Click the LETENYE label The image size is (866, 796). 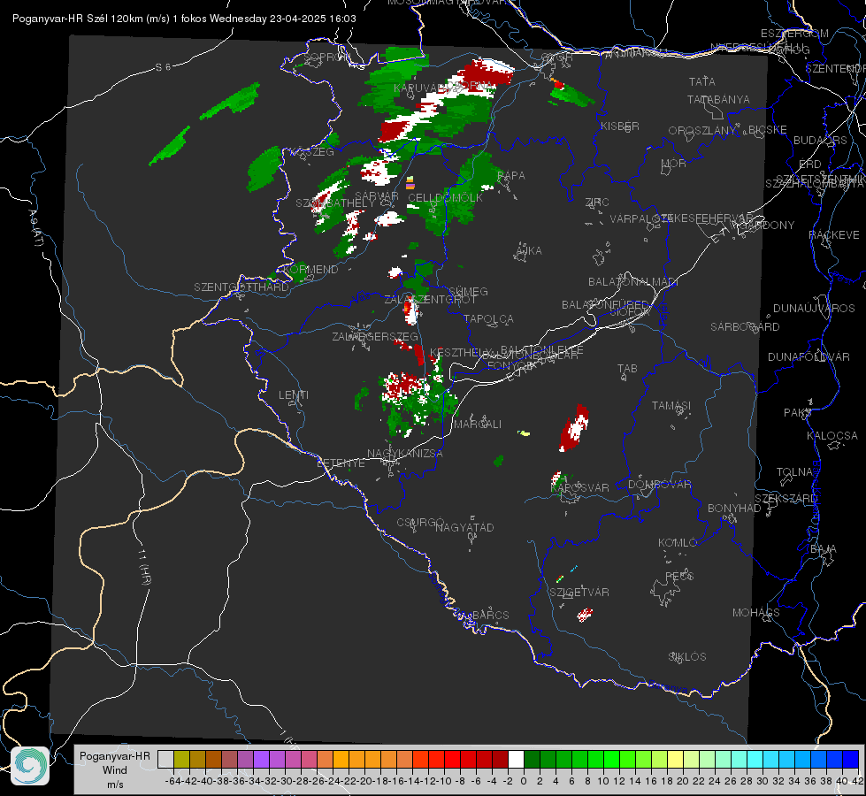click(x=341, y=463)
